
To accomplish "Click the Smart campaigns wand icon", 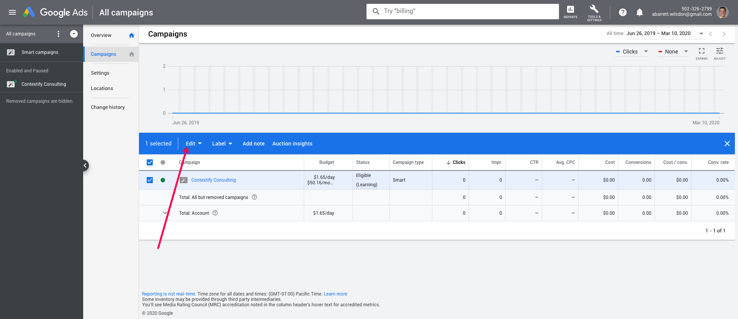I will click(11, 52).
